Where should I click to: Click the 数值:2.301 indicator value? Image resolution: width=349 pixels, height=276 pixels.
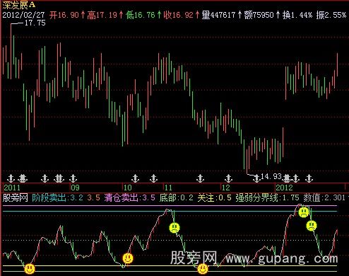click(324, 197)
